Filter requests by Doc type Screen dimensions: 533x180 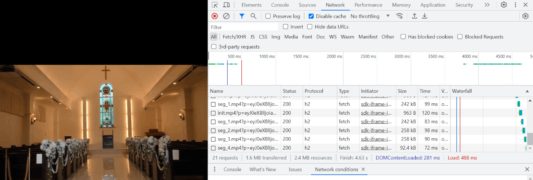[x=321, y=37]
